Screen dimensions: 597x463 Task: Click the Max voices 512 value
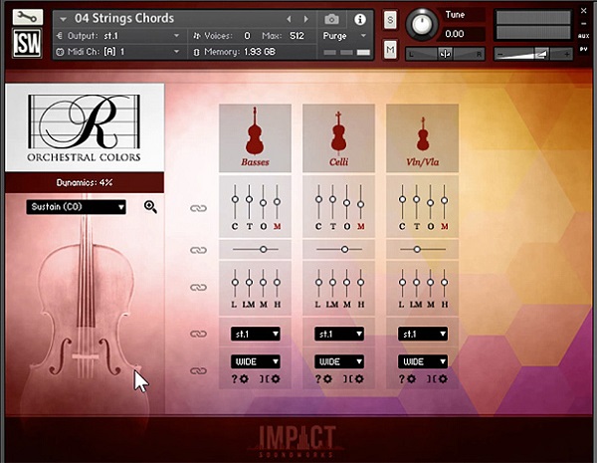point(297,36)
